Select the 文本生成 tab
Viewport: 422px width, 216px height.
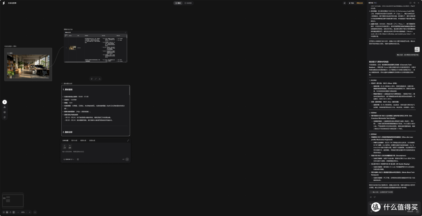pyautogui.click(x=65, y=140)
